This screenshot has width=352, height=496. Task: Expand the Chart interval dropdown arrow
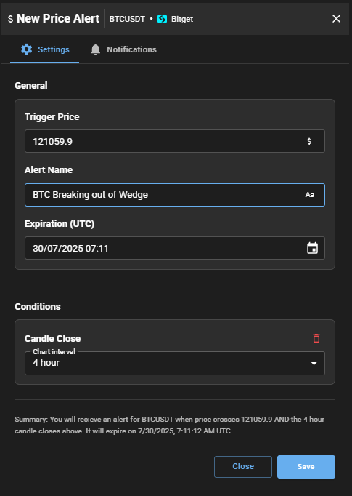pos(314,364)
